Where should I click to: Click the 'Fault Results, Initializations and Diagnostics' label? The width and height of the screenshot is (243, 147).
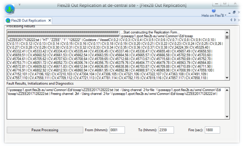[x=40, y=84]
